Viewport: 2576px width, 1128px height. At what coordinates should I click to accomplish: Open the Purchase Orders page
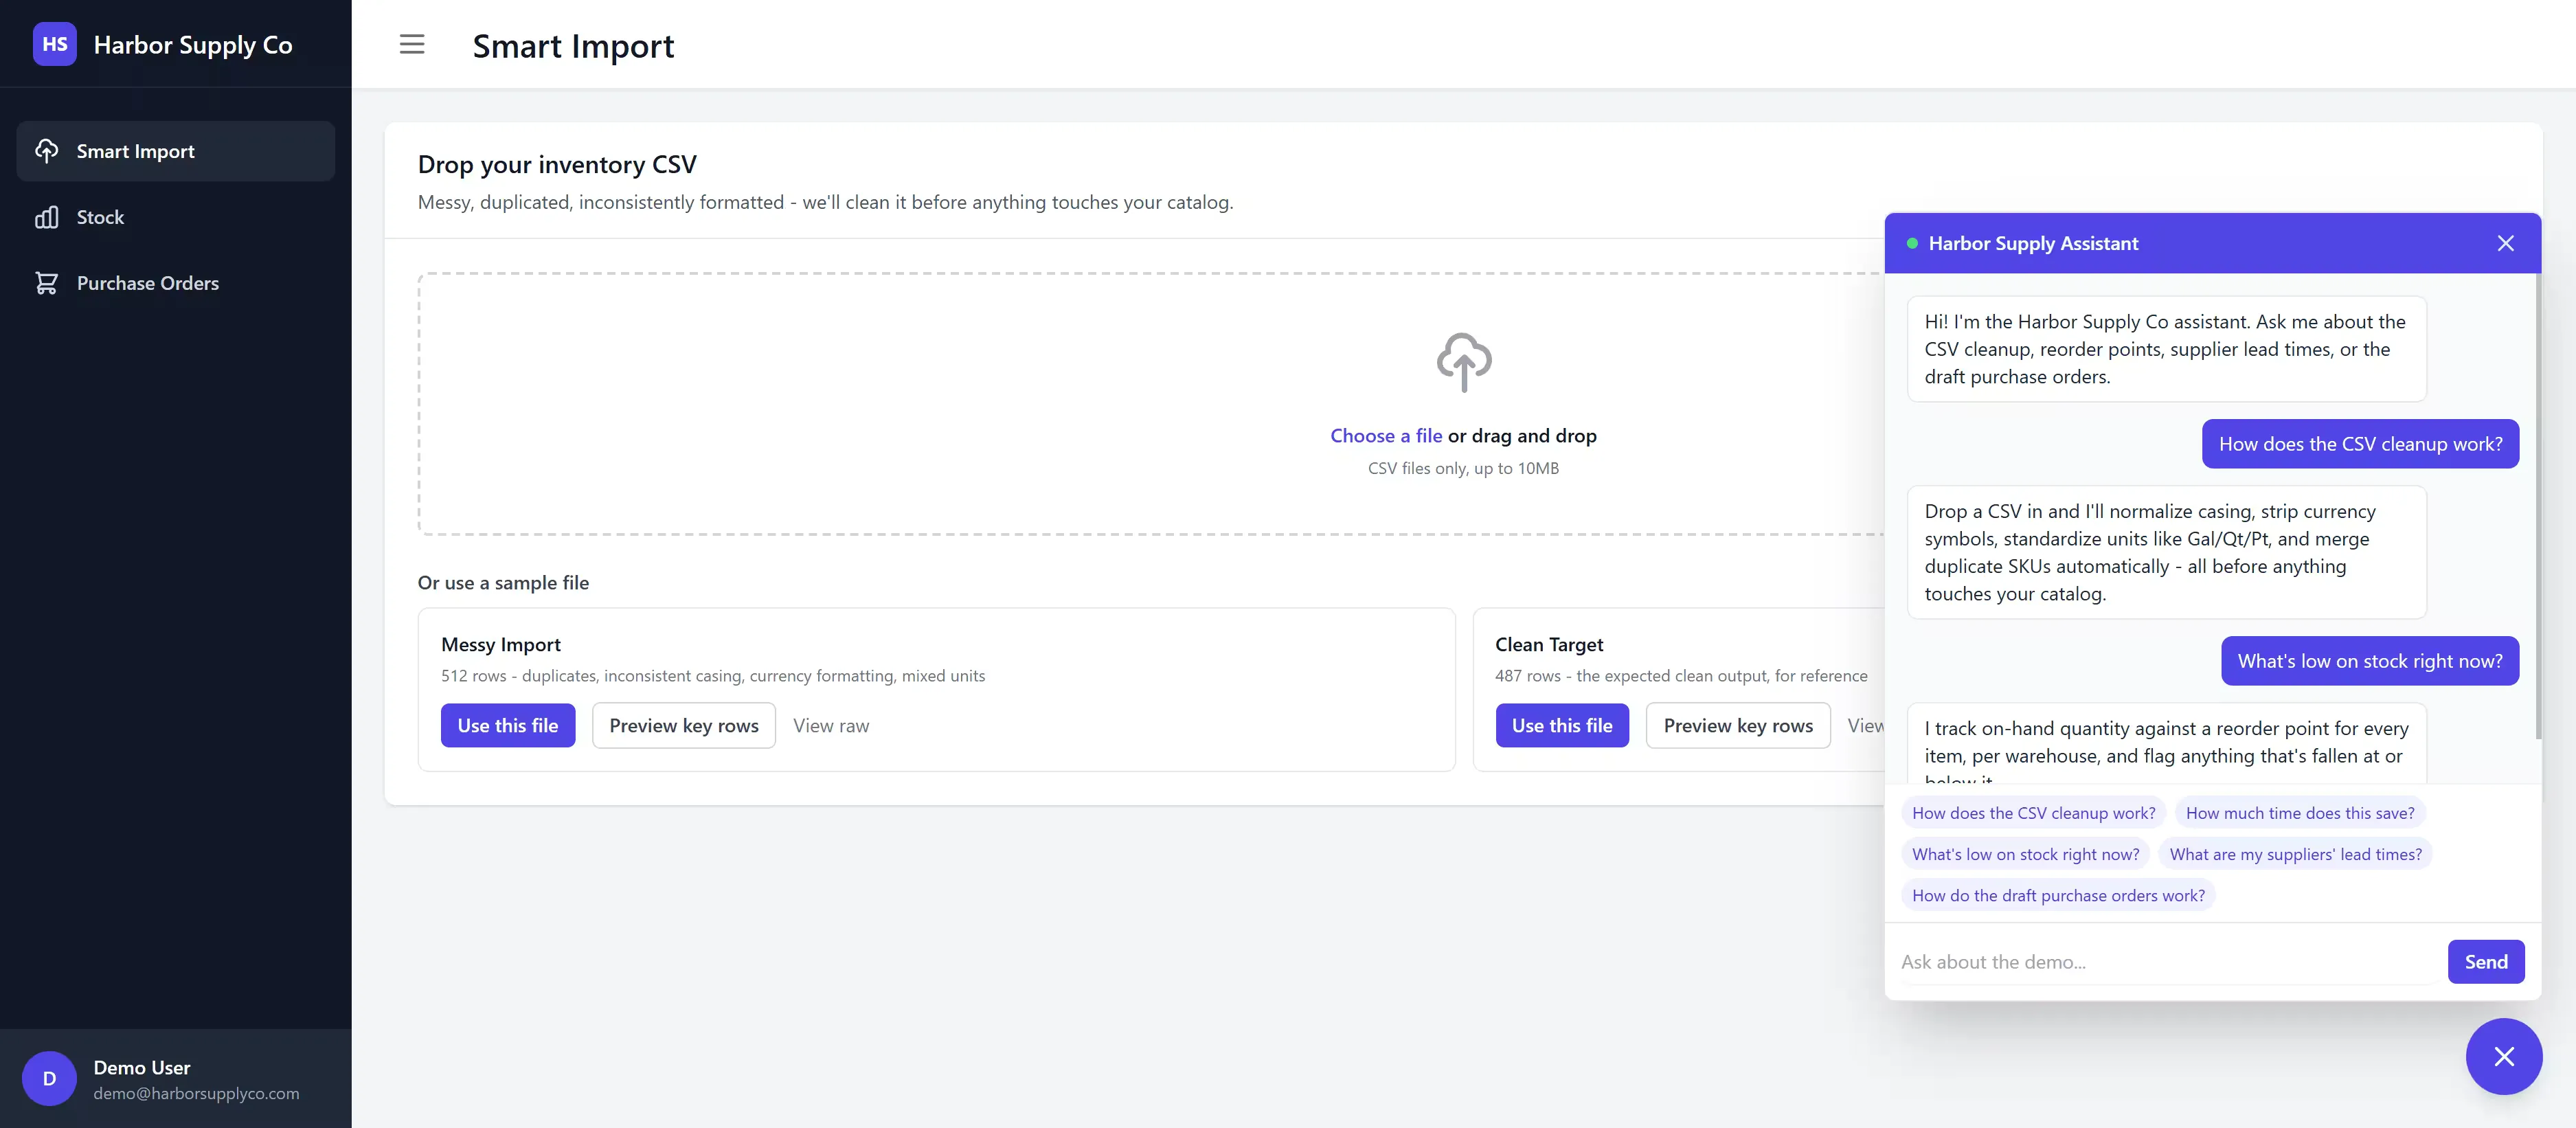175,283
